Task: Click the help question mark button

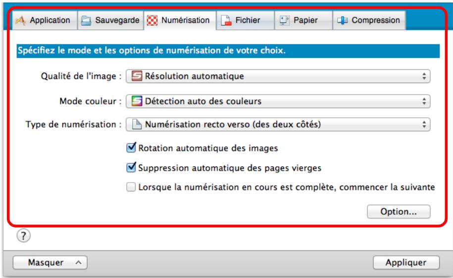Action: click(22, 235)
